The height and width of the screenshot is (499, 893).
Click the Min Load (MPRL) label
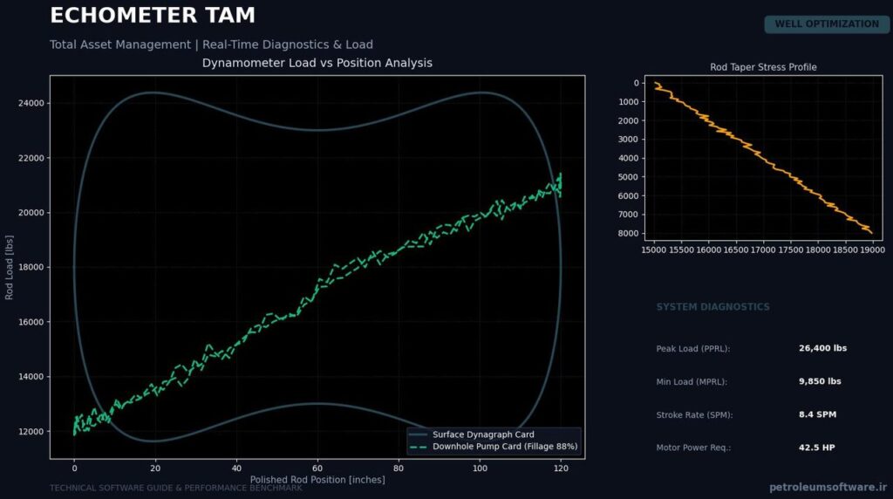(692, 381)
